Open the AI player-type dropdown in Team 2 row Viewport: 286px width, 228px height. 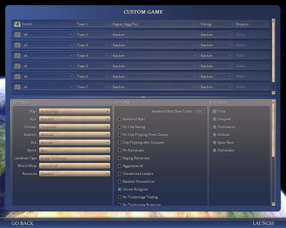click(x=48, y=35)
